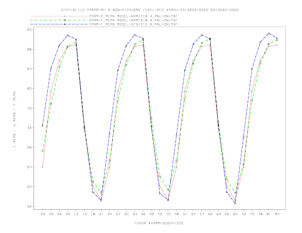The image size is (302, 233).
Task: Select legend entry PARM=F_MEAN MODEL=NAM/218
Action: [133, 20]
